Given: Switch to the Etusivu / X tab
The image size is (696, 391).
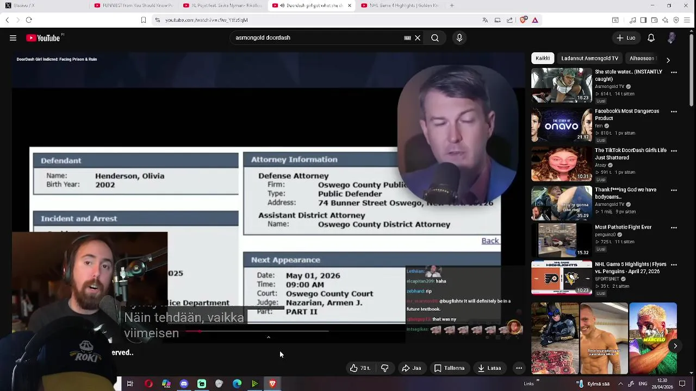Looking at the screenshot, I should [x=43, y=5].
